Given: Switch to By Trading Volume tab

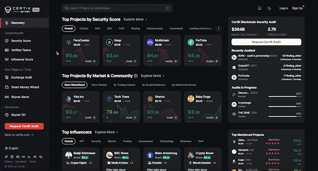Looking at the screenshot, I should pyautogui.click(x=124, y=85).
